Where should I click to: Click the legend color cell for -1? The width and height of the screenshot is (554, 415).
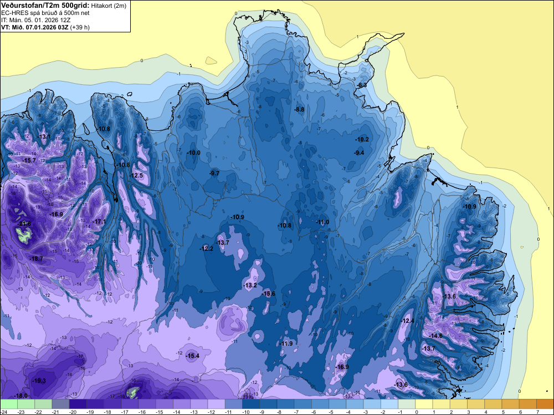tap(407, 404)
